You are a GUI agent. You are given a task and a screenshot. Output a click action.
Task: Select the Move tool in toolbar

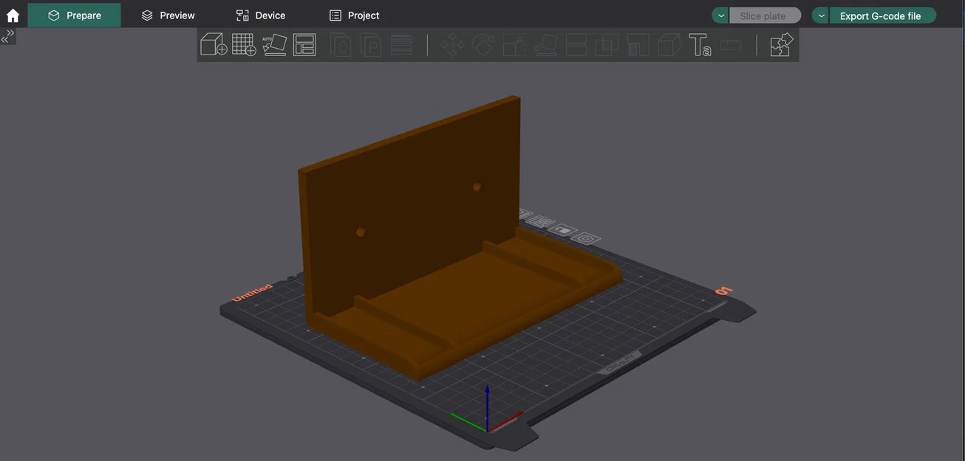click(452, 44)
